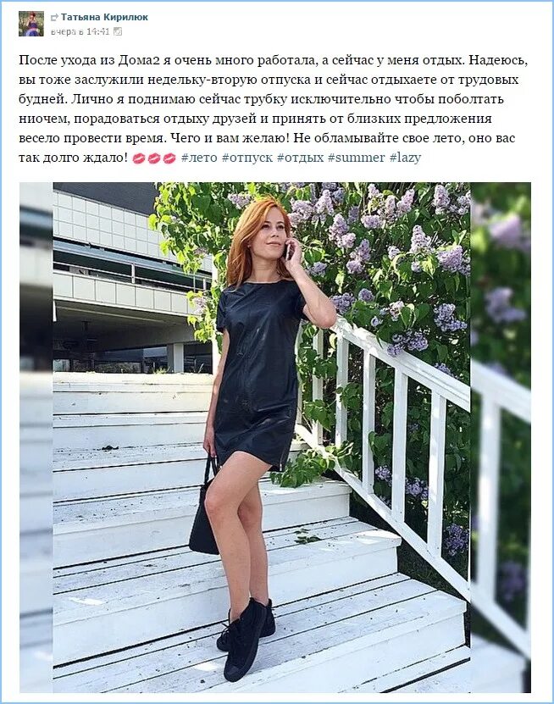The image size is (554, 704).
Task: Click the last kiss-lips emoji before #лето
Action: pos(169,158)
